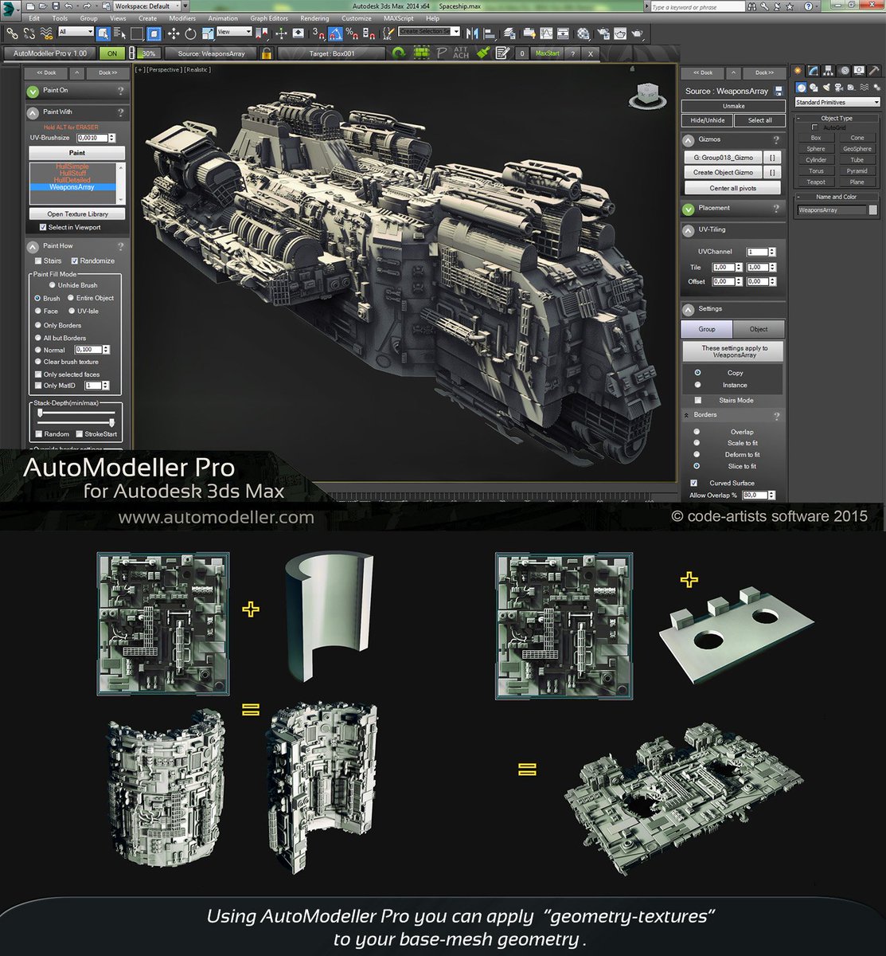Untick the Randomize checkbox

pos(75,261)
